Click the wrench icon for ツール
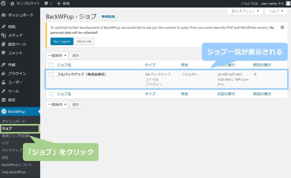Viewport: 291px width, 178px height. pyautogui.click(x=3, y=91)
